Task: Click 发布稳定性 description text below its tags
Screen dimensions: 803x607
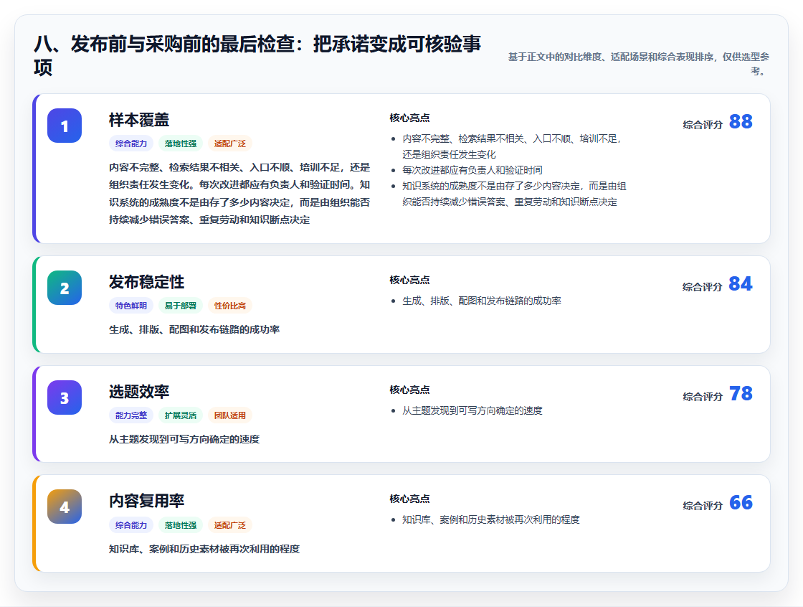Action: point(194,329)
